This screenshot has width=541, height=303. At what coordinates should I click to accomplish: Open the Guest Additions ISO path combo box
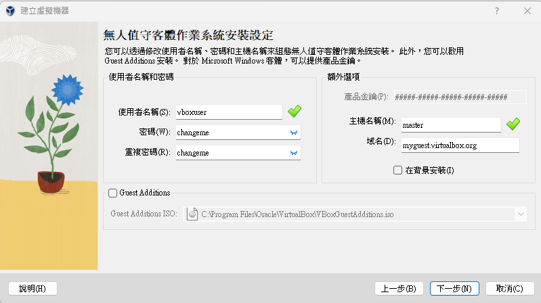point(355,214)
